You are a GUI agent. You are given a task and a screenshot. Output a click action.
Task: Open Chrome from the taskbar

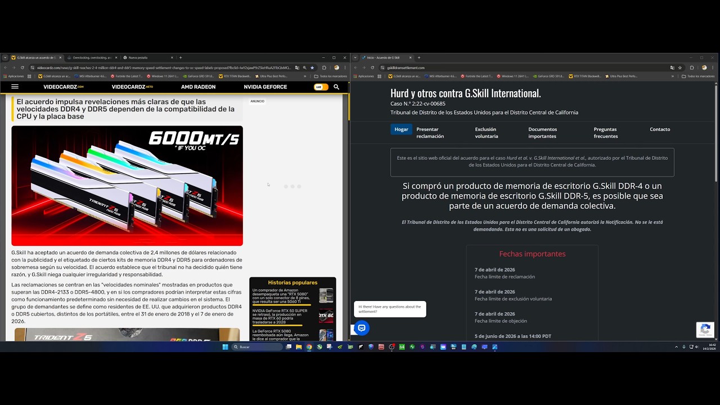click(x=309, y=347)
